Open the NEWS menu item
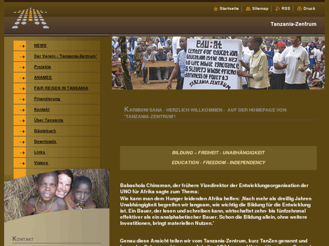 click(40, 46)
